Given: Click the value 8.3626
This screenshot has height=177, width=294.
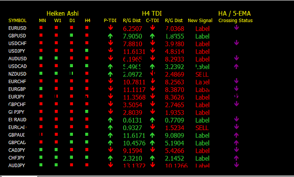Looking at the screenshot, I should 175,97.
